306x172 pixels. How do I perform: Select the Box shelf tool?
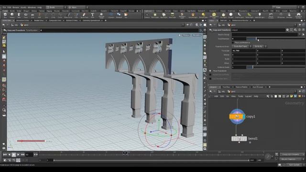pos(5,15)
